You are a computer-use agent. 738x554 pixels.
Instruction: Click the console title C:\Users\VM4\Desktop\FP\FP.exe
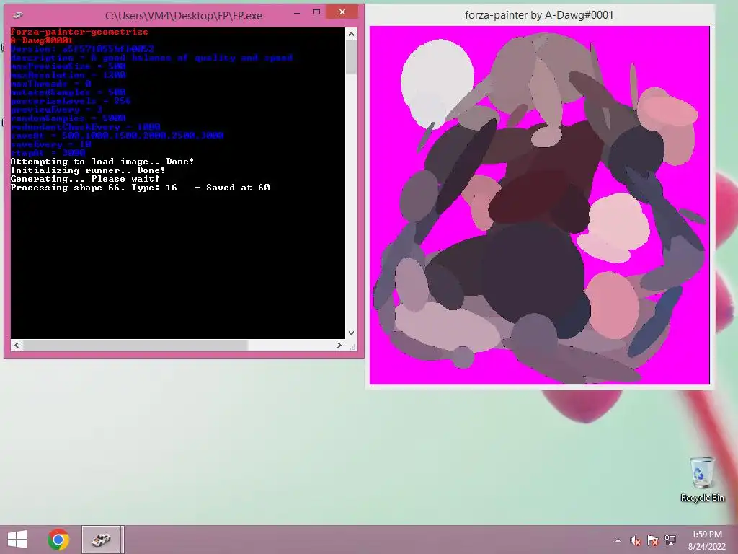click(184, 16)
